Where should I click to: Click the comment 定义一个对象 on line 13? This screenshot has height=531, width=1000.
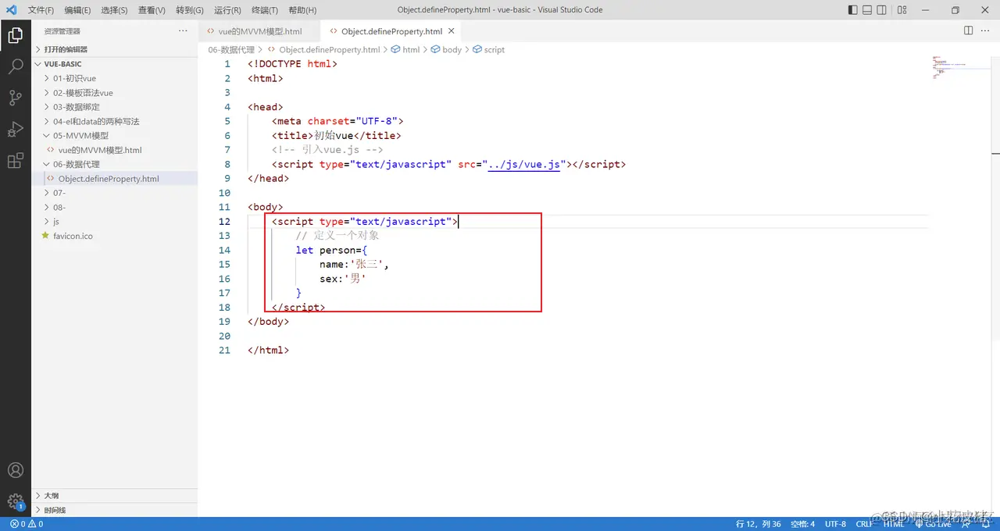337,236
